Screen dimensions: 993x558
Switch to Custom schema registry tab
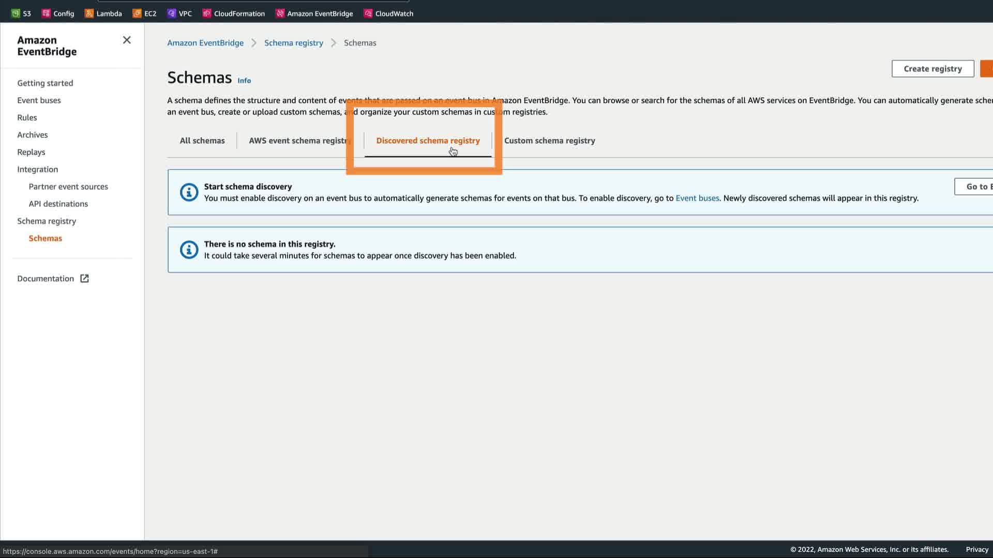pyautogui.click(x=549, y=141)
